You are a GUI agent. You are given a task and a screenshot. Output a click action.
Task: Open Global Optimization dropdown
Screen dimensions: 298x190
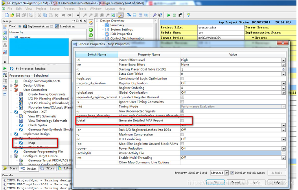pyautogui.click(x=283, y=92)
